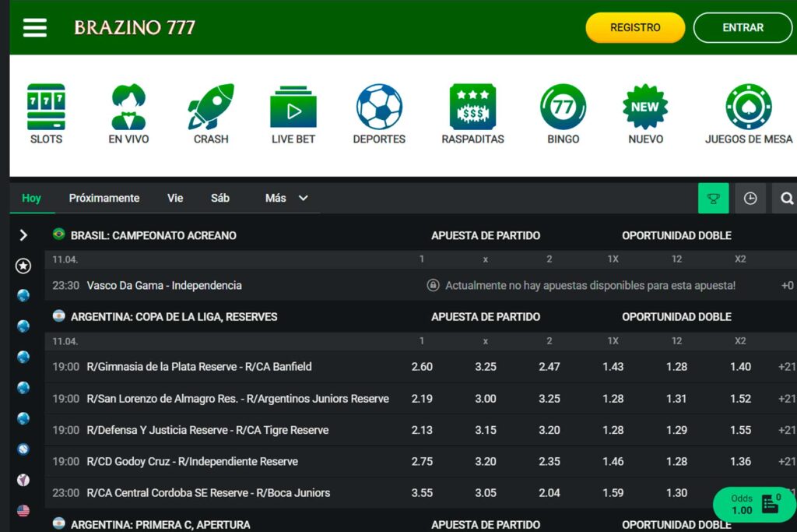Open Argentina: Copa de la Liga, Reserves header
Viewport: 797px width, 532px height.
coord(174,317)
